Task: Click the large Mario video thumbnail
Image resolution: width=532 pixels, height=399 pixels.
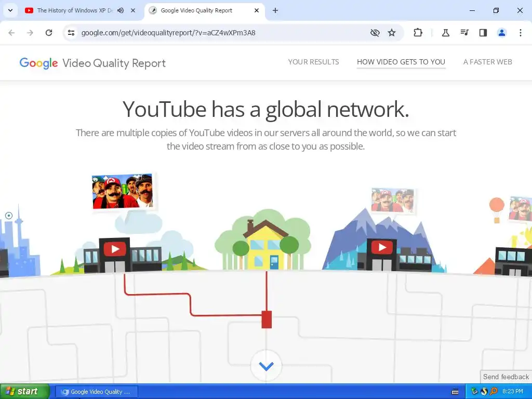Action: tap(123, 191)
